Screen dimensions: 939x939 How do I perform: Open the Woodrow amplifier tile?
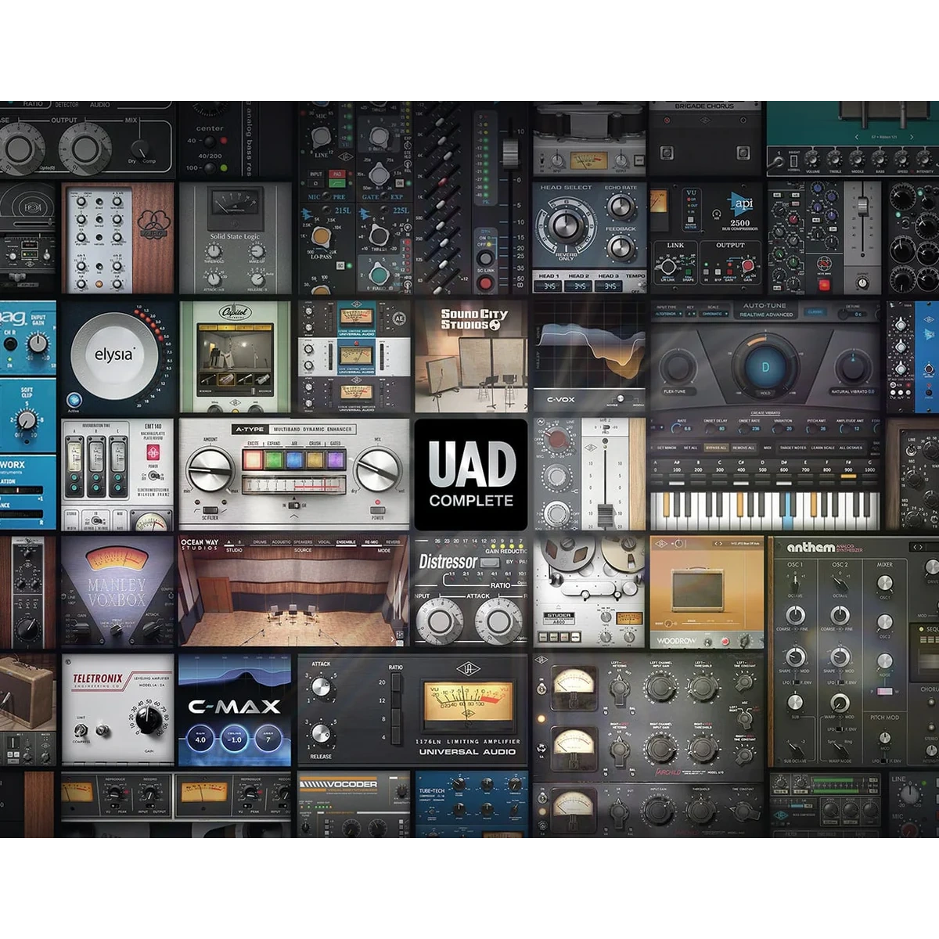tap(707, 592)
